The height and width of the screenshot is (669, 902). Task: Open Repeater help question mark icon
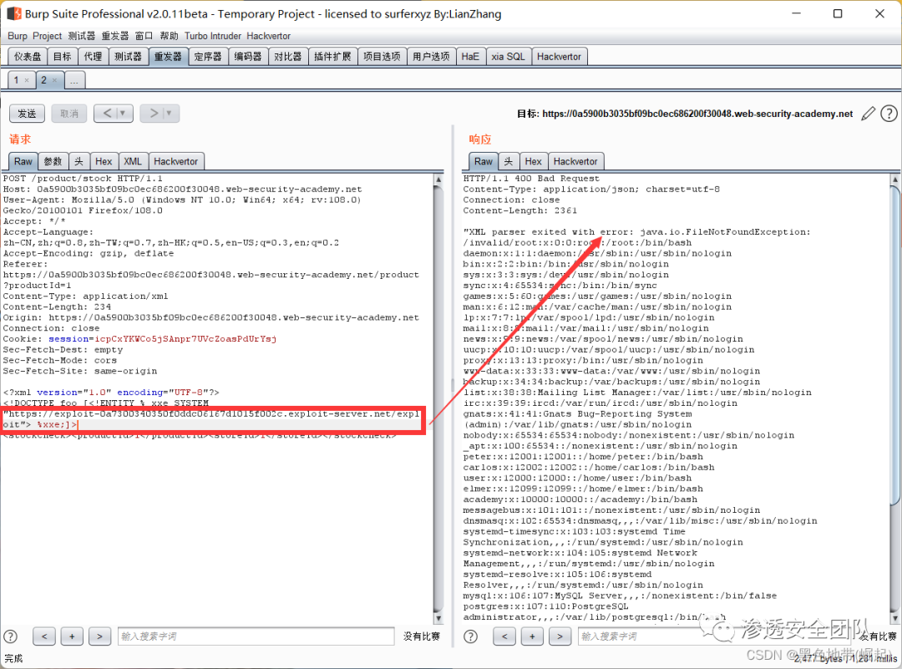pyautogui.click(x=889, y=114)
